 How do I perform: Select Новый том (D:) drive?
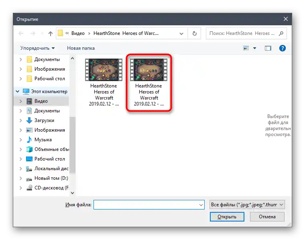coord(51,178)
